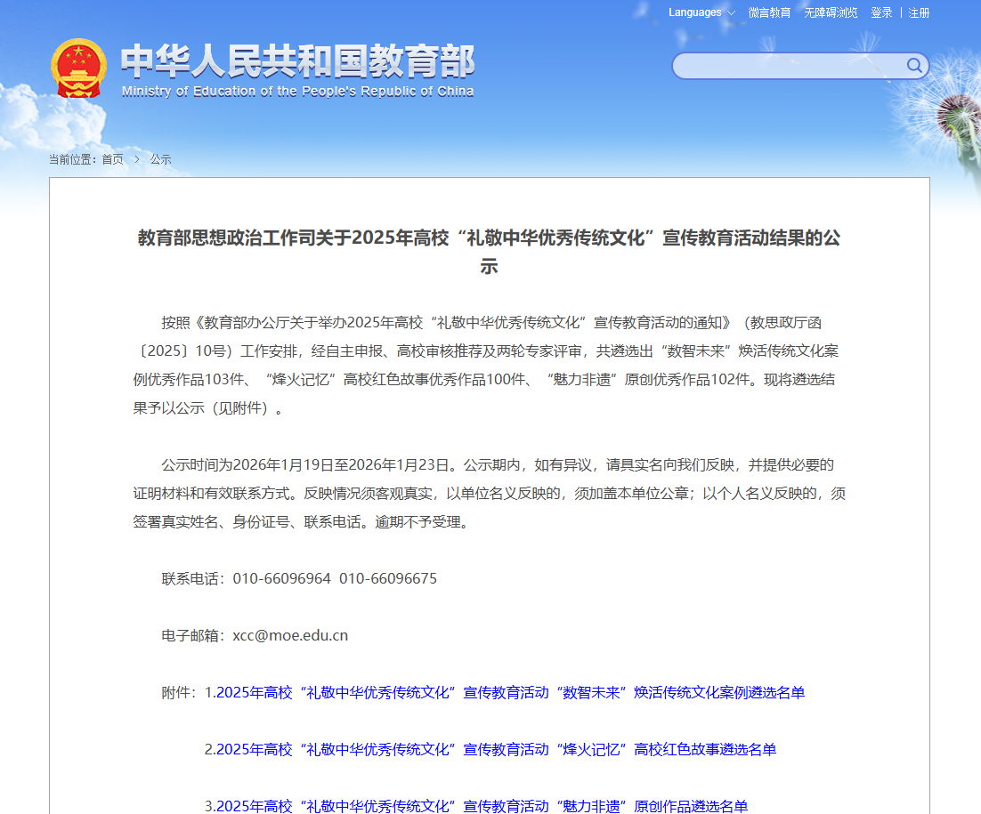Enable 无障碍浏览 accessibility browsing
The height and width of the screenshot is (814, 981).
831,12
